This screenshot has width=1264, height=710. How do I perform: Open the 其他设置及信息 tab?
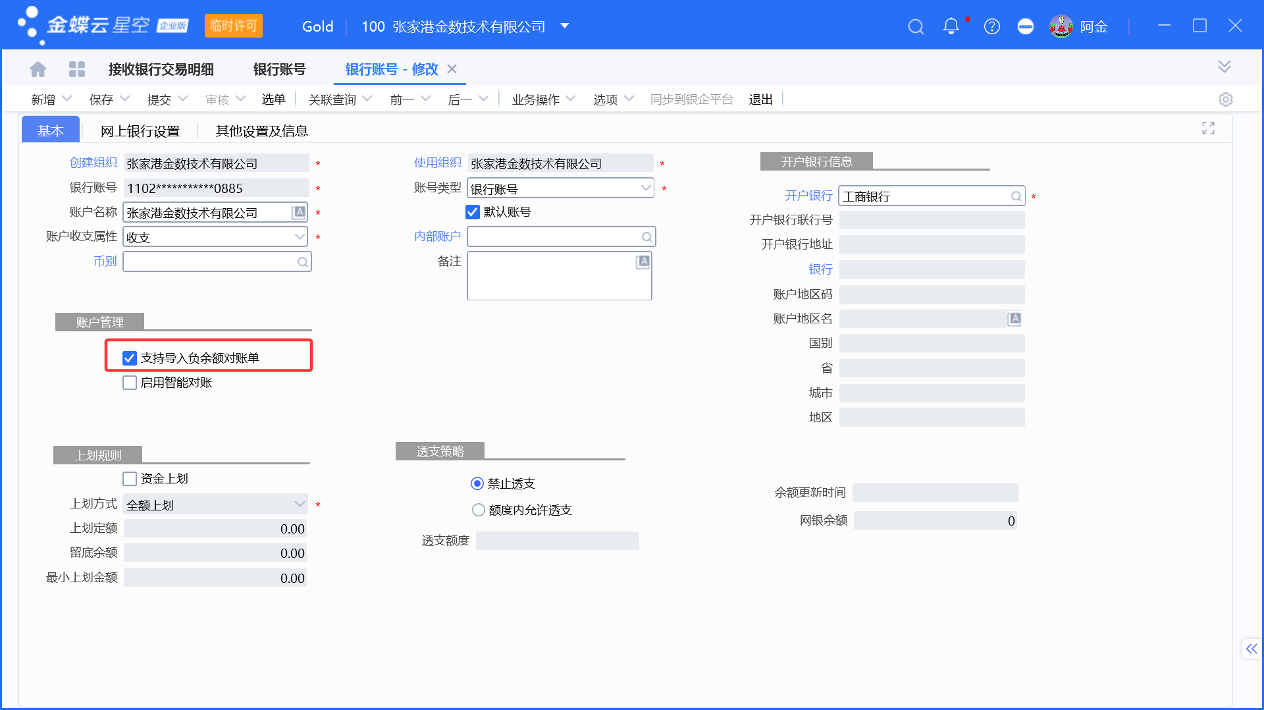click(x=262, y=130)
